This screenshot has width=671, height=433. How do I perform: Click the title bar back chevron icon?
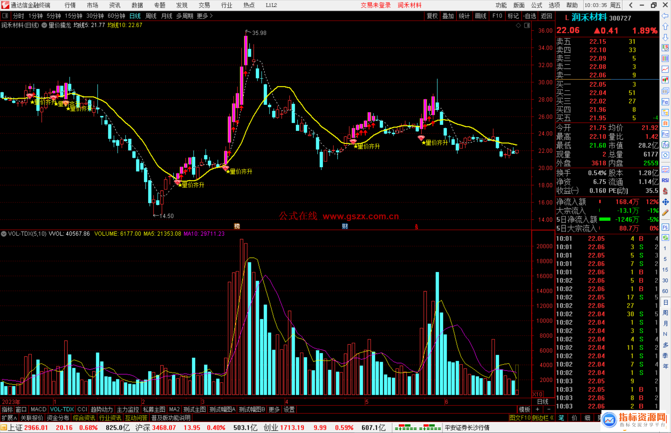(631, 5)
